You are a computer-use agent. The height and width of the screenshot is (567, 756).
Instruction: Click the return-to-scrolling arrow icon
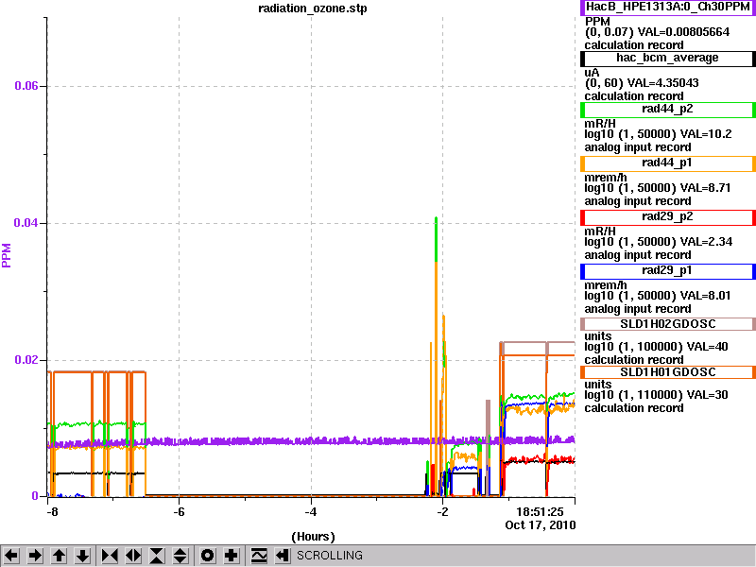point(282,556)
